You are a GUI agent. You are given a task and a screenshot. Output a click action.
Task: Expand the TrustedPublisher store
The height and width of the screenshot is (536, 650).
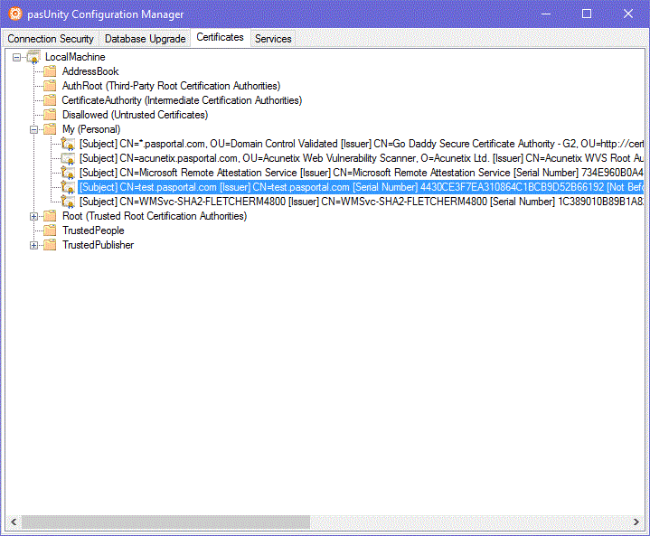[x=34, y=246]
